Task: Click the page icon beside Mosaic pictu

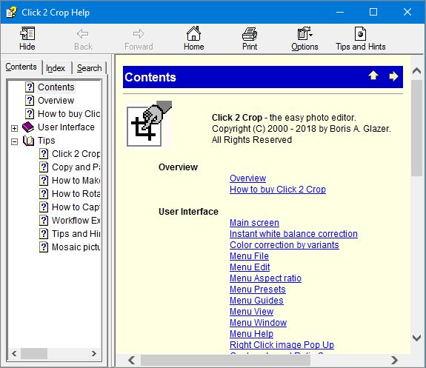Action: [44, 247]
